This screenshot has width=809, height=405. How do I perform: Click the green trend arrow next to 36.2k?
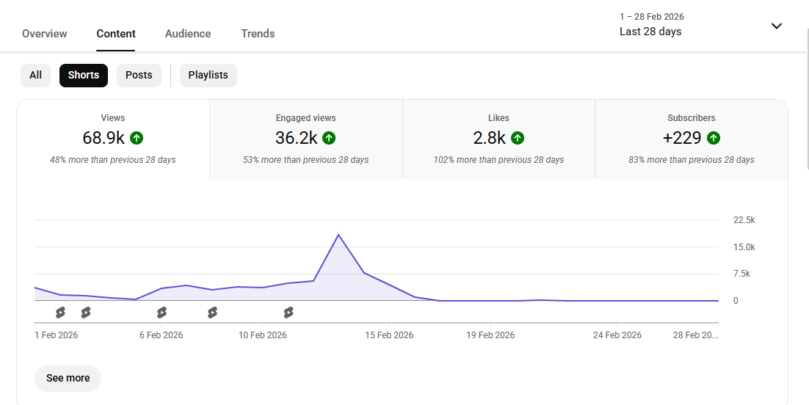coord(329,138)
